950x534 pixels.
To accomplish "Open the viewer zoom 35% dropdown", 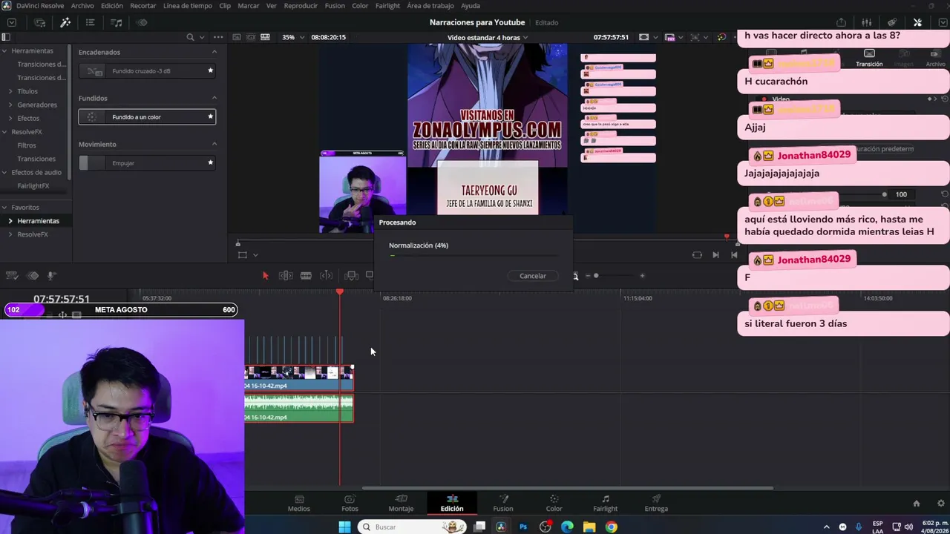I will click(292, 37).
